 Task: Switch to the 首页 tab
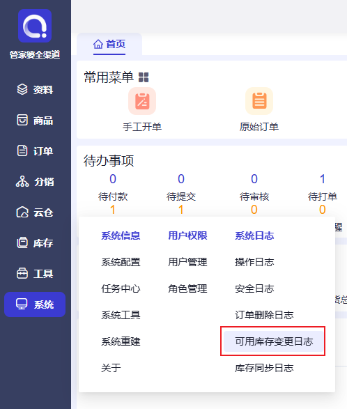[x=109, y=44]
